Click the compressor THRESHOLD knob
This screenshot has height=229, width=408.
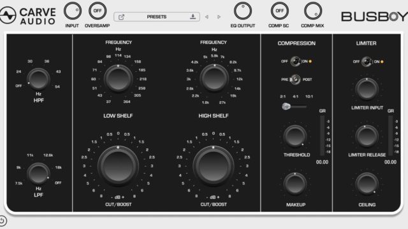(x=295, y=136)
